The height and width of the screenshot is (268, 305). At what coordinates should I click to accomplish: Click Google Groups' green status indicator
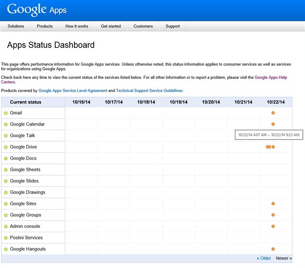tap(6, 215)
